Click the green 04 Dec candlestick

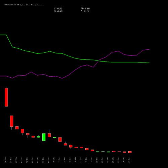pos(39,137)
